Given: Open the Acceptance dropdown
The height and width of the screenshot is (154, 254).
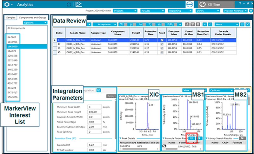Looking at the screenshot, I should tap(105, 24).
